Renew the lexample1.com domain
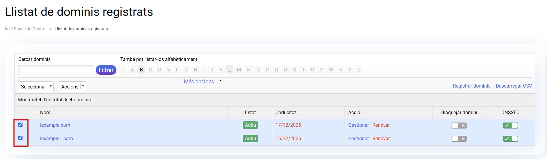 click(381, 139)
